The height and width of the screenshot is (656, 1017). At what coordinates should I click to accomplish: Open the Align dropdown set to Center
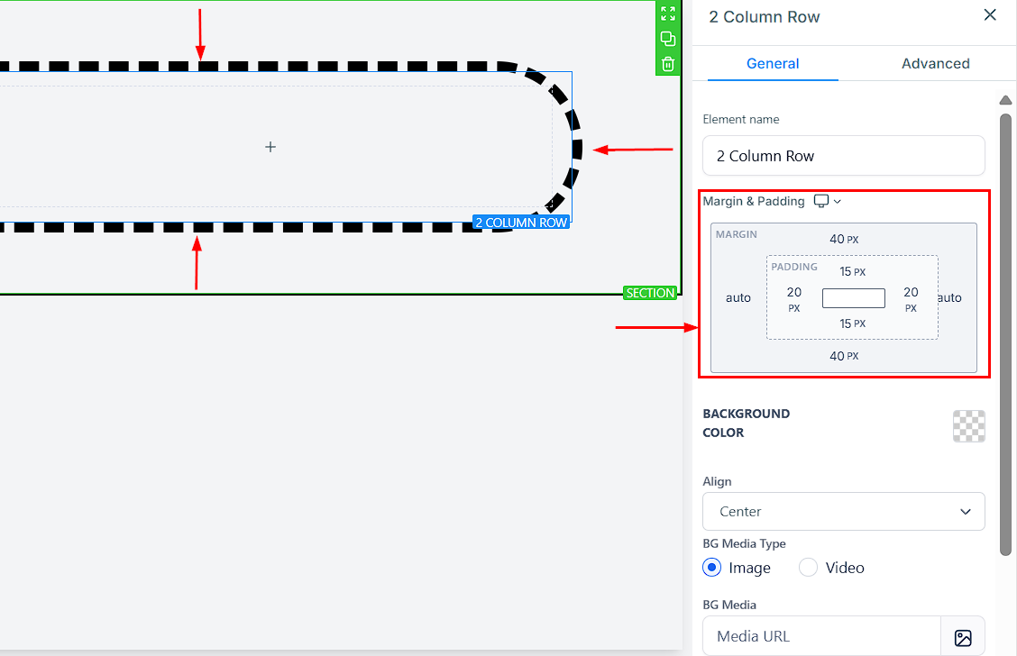pos(843,511)
